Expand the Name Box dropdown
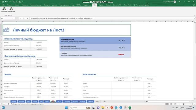 click(x=14, y=18)
